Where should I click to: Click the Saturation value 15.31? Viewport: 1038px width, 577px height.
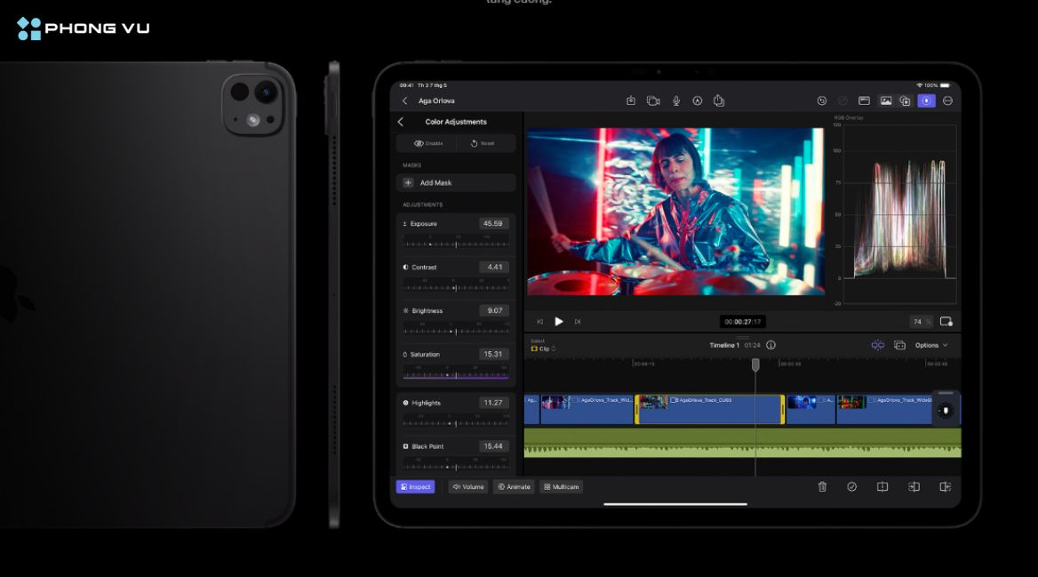pyautogui.click(x=493, y=355)
